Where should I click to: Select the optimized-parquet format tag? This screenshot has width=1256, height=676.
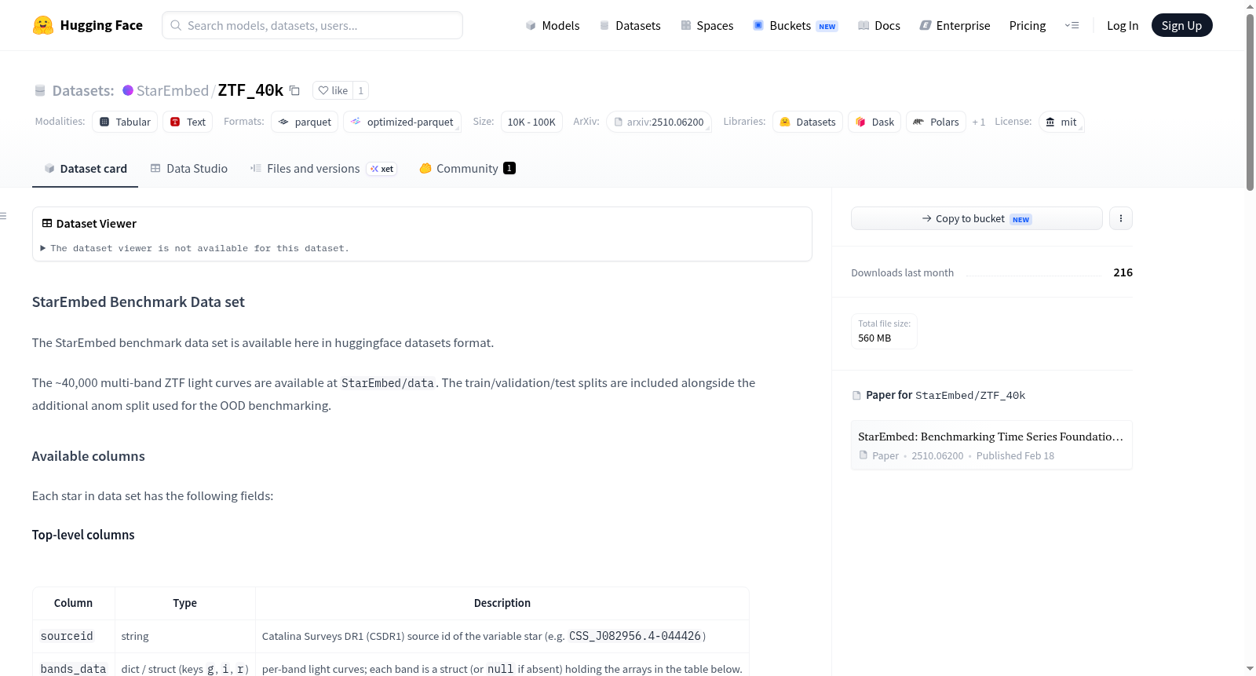pos(402,122)
